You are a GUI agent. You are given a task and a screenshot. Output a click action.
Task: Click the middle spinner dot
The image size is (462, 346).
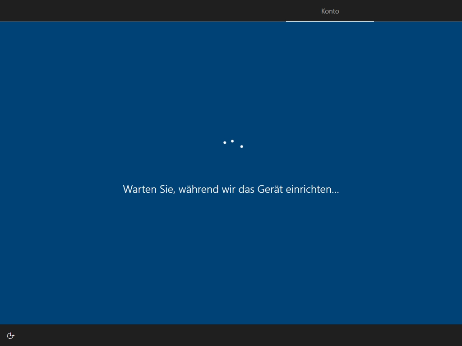tap(232, 141)
